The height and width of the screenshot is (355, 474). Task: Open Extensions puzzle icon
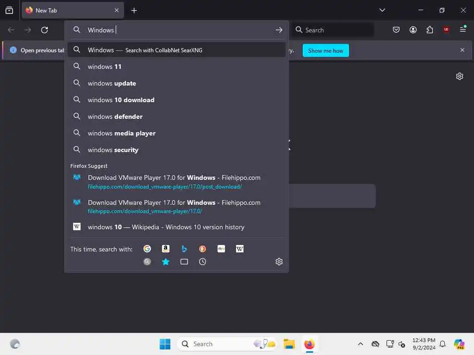(x=430, y=30)
